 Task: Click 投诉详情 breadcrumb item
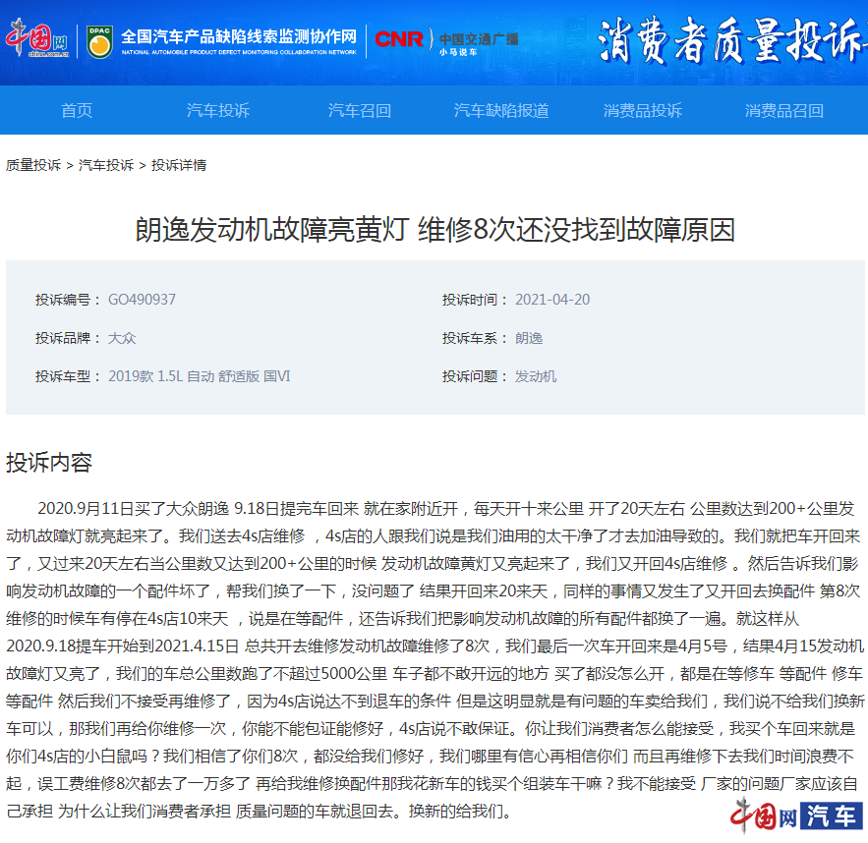[x=179, y=165]
